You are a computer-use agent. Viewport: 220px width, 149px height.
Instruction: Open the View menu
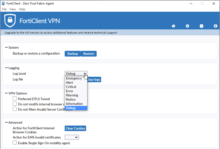pyautogui.click(x=13, y=9)
